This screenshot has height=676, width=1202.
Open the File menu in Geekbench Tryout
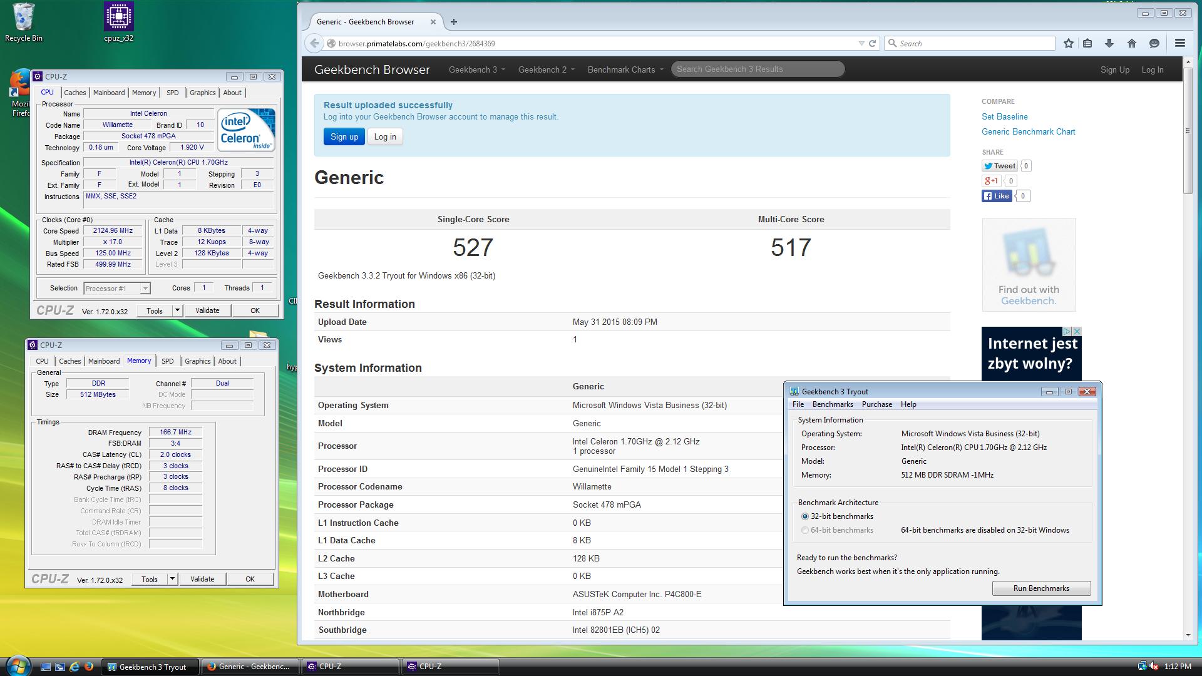tap(798, 404)
